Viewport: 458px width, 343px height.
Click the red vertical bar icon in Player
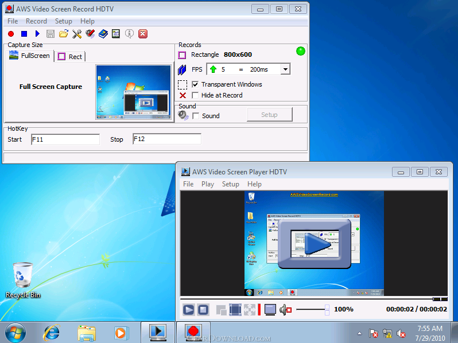tap(259, 310)
